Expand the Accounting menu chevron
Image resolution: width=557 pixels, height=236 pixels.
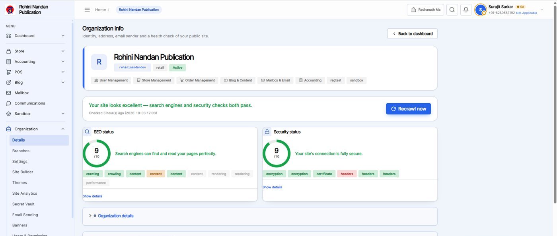point(63,62)
